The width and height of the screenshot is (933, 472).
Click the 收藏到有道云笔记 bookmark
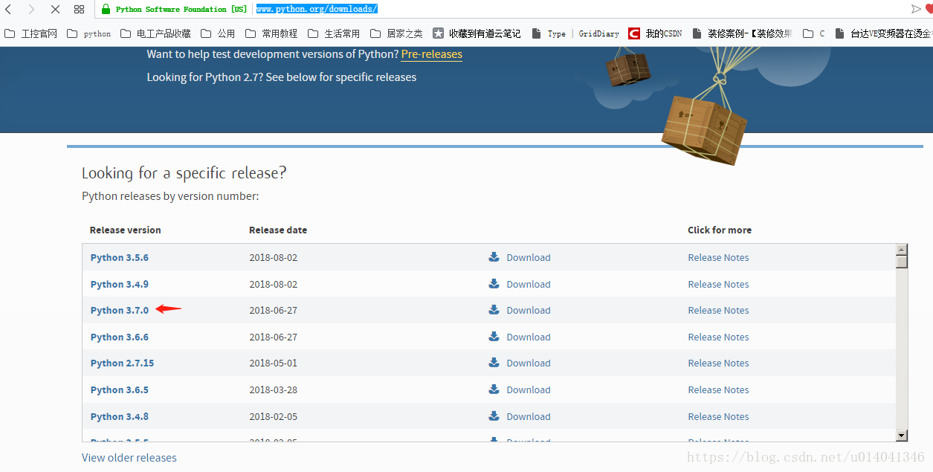[477, 33]
